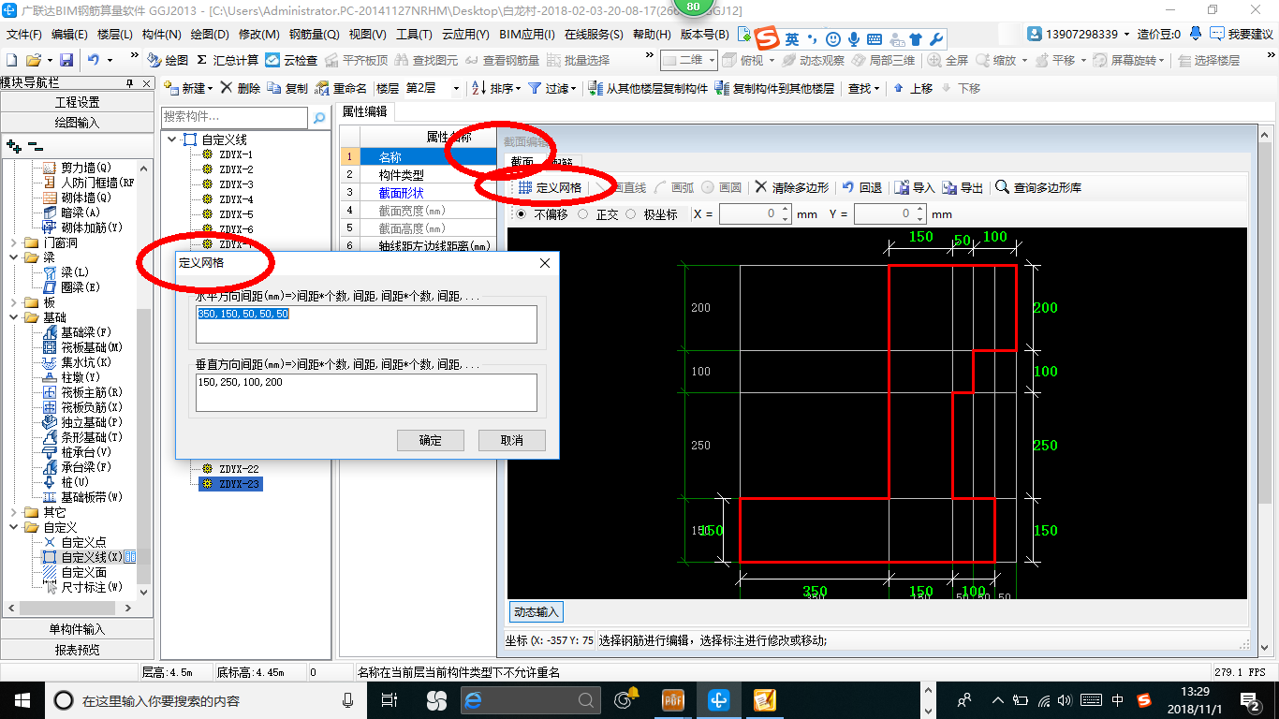This screenshot has height=719, width=1279.
Task: Open Task View on taskbar
Action: point(390,699)
